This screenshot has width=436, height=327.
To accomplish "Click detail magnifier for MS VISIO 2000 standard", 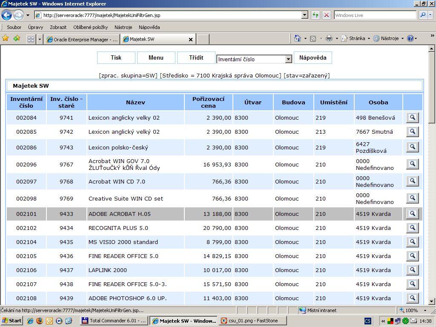I will [412, 242].
